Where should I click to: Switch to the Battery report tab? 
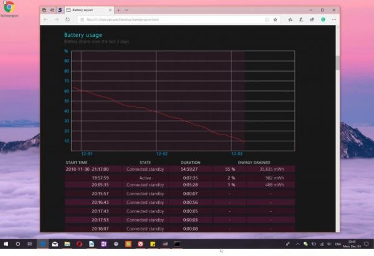(x=89, y=10)
